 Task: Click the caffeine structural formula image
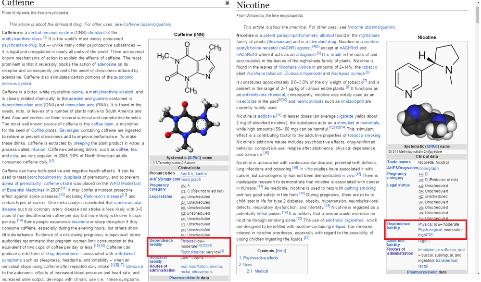[189, 68]
